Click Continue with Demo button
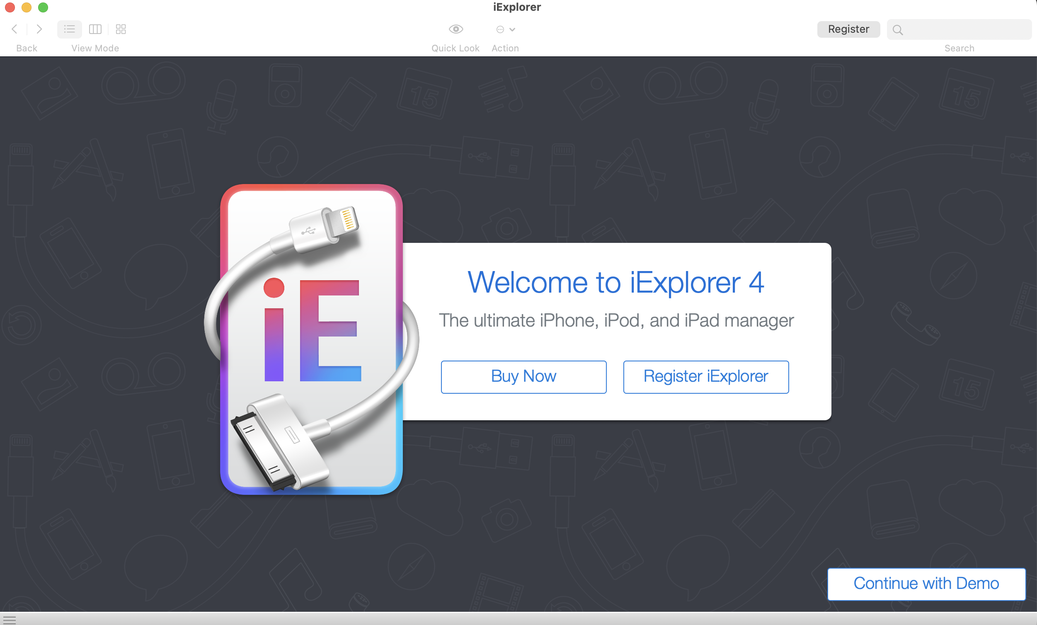The height and width of the screenshot is (625, 1037). pos(926,583)
